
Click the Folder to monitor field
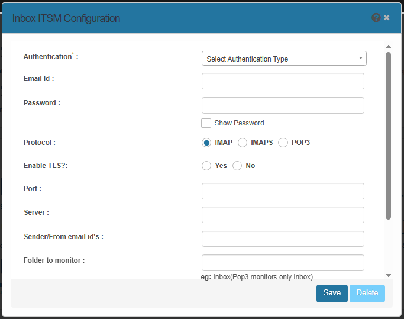pyautogui.click(x=283, y=263)
